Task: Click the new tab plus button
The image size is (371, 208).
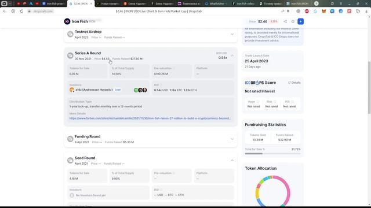Action: click(x=317, y=3)
